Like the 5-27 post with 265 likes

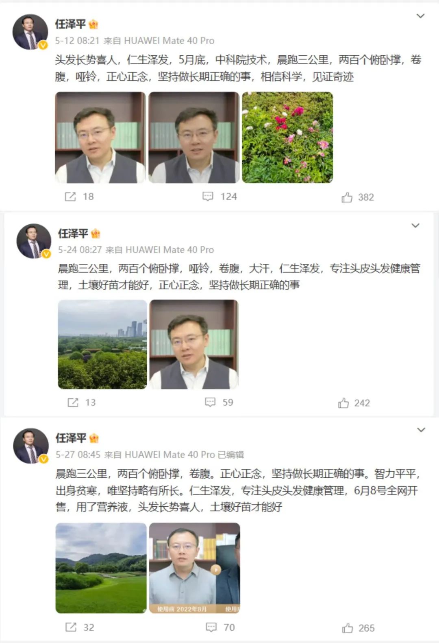(348, 628)
